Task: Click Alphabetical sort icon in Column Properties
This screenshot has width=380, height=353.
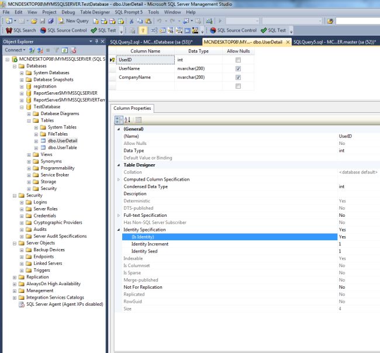Action: (x=127, y=120)
